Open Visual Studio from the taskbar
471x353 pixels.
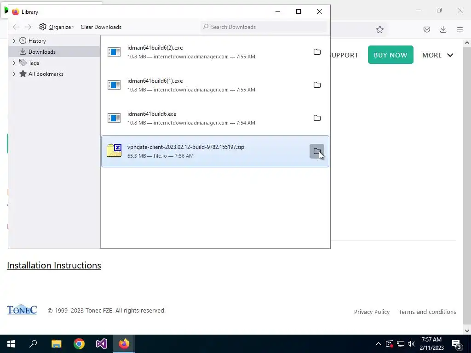tap(102, 344)
